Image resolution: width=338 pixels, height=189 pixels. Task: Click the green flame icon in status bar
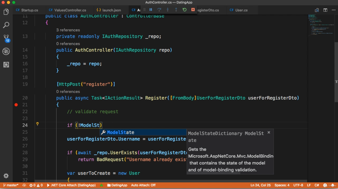(x=101, y=185)
